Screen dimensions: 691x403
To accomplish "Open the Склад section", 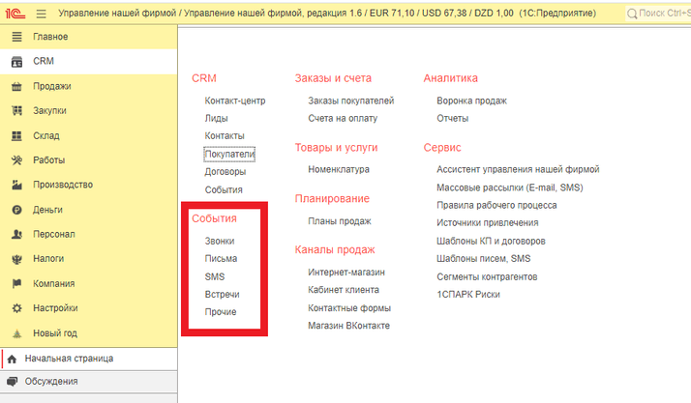I will coord(45,135).
